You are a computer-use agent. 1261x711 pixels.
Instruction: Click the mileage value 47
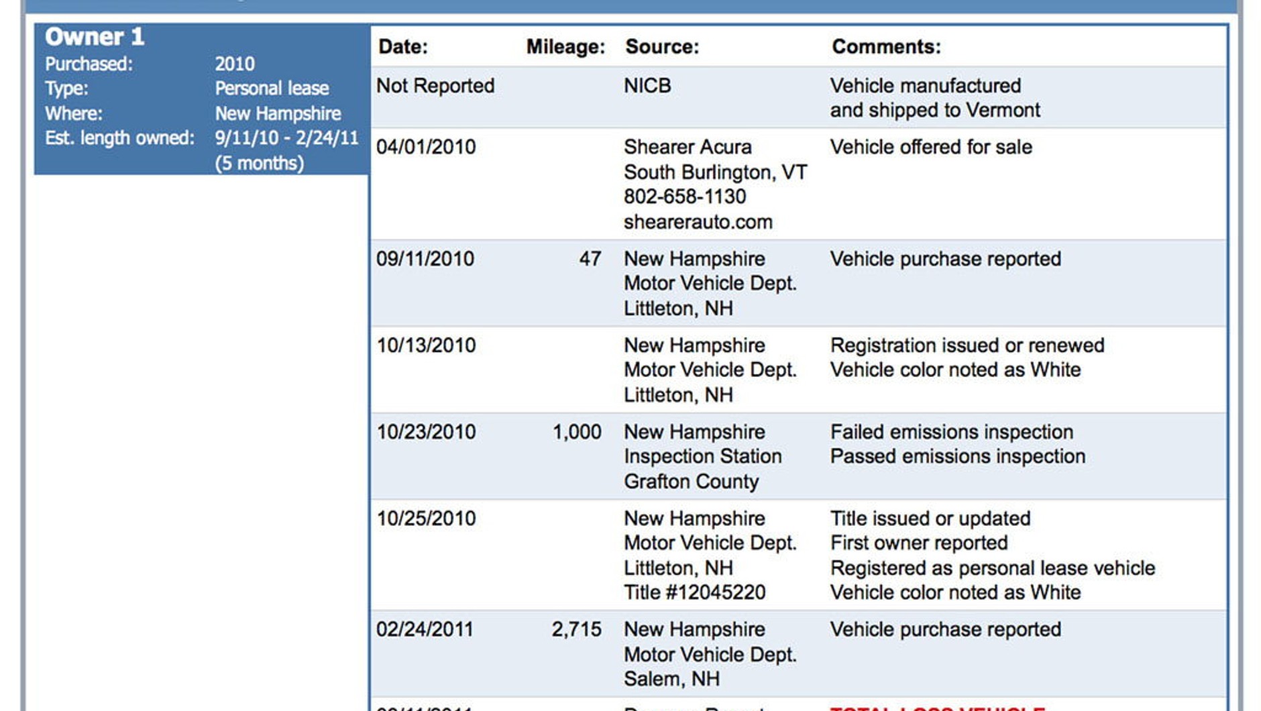click(x=590, y=259)
